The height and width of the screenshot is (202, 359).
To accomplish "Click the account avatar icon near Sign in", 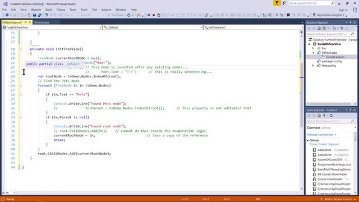I will point(355,10).
